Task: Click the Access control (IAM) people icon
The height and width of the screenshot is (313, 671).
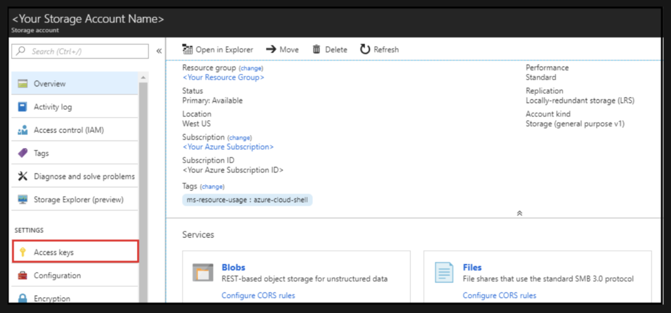Action: pyautogui.click(x=23, y=130)
